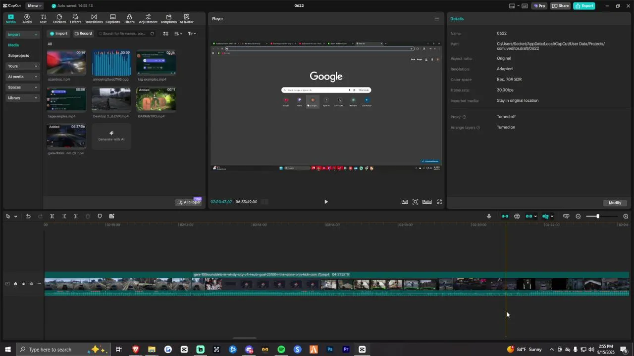Open the preview axis options dropdown

coord(552,217)
